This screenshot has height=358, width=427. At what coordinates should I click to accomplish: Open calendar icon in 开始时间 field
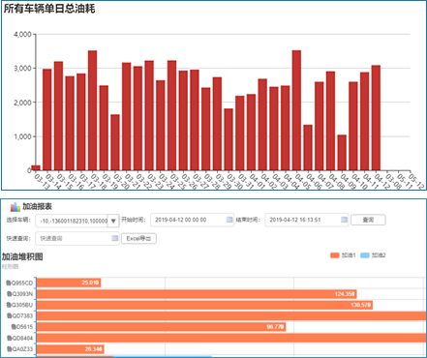[x=229, y=220]
